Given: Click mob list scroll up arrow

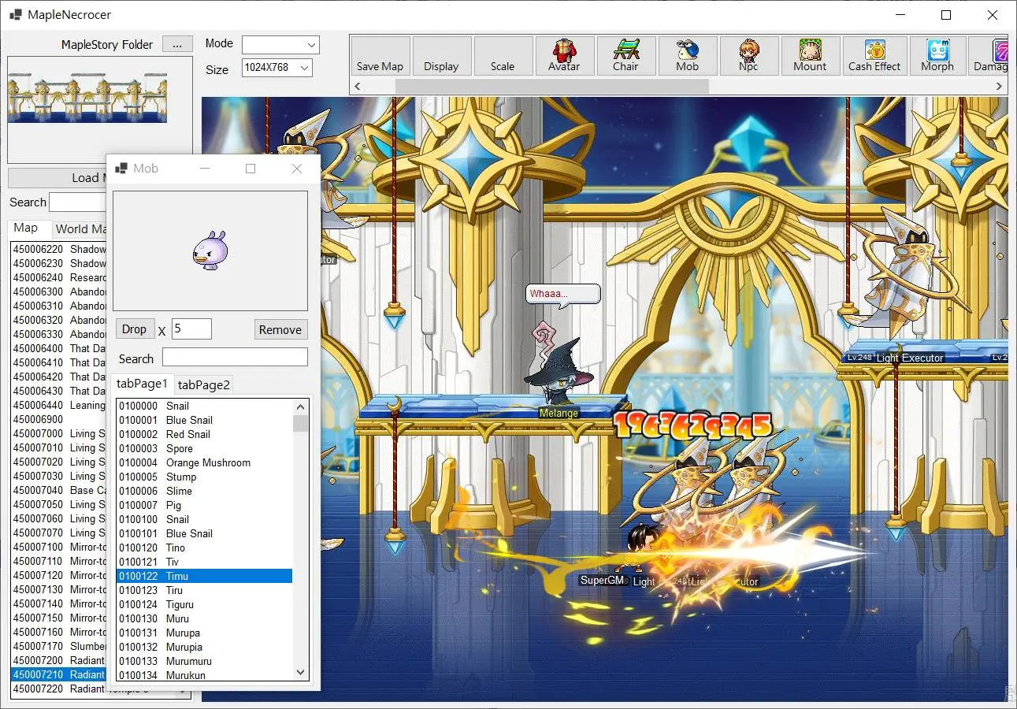Looking at the screenshot, I should coord(300,406).
